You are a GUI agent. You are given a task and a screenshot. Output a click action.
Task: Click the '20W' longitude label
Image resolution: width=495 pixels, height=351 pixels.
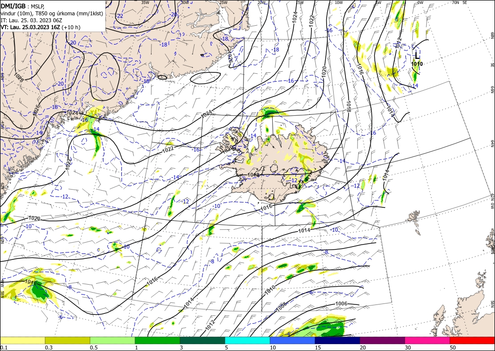pyautogui.click(x=261, y=2)
